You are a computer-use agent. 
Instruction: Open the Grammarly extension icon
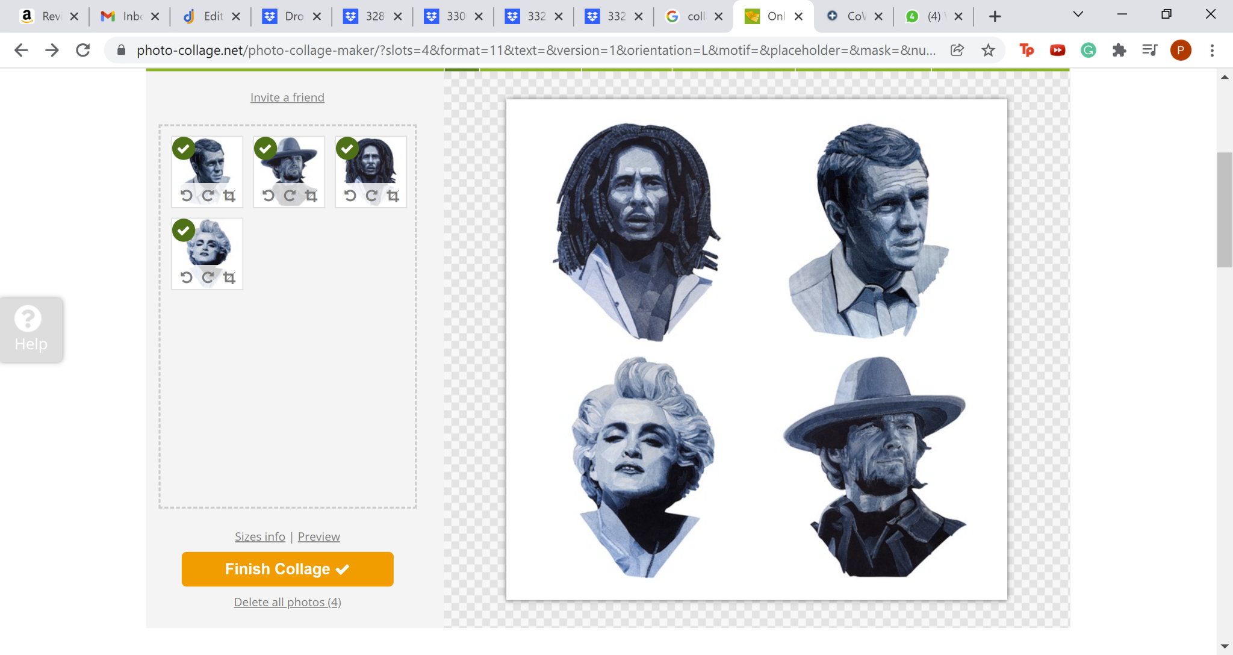point(1089,50)
